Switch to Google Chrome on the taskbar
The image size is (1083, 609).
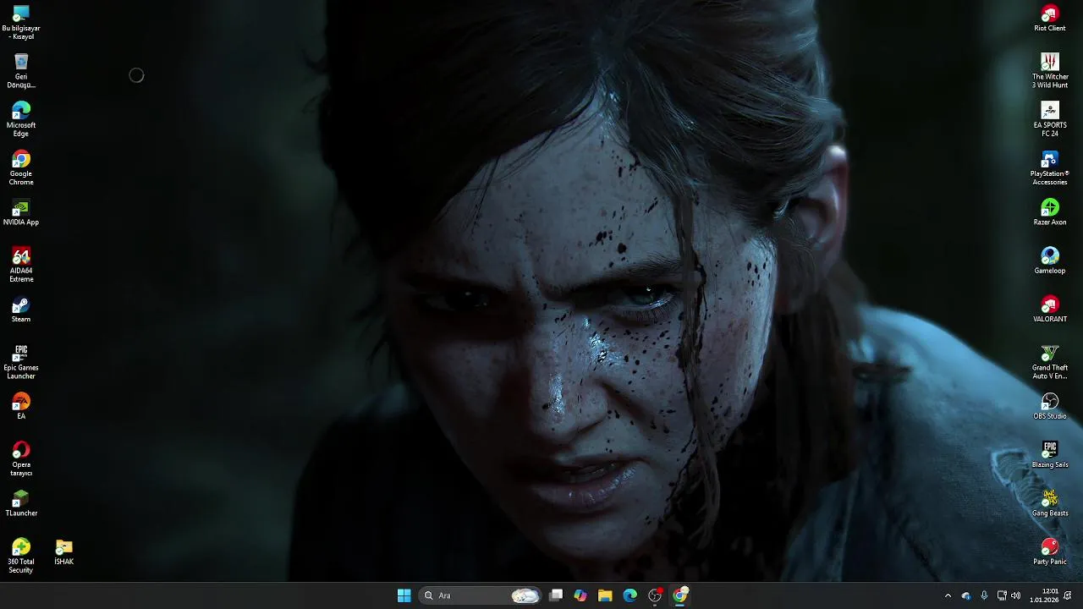[x=680, y=595]
